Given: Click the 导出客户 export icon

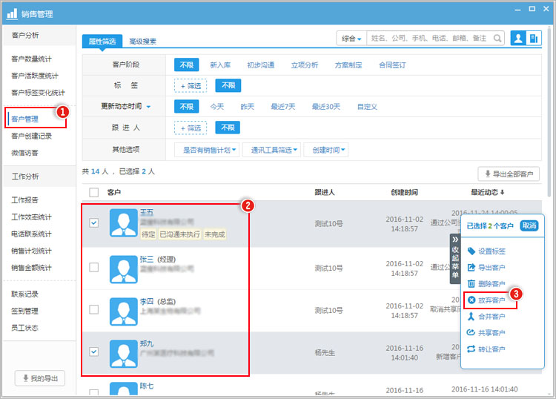Looking at the screenshot, I should click(471, 268).
